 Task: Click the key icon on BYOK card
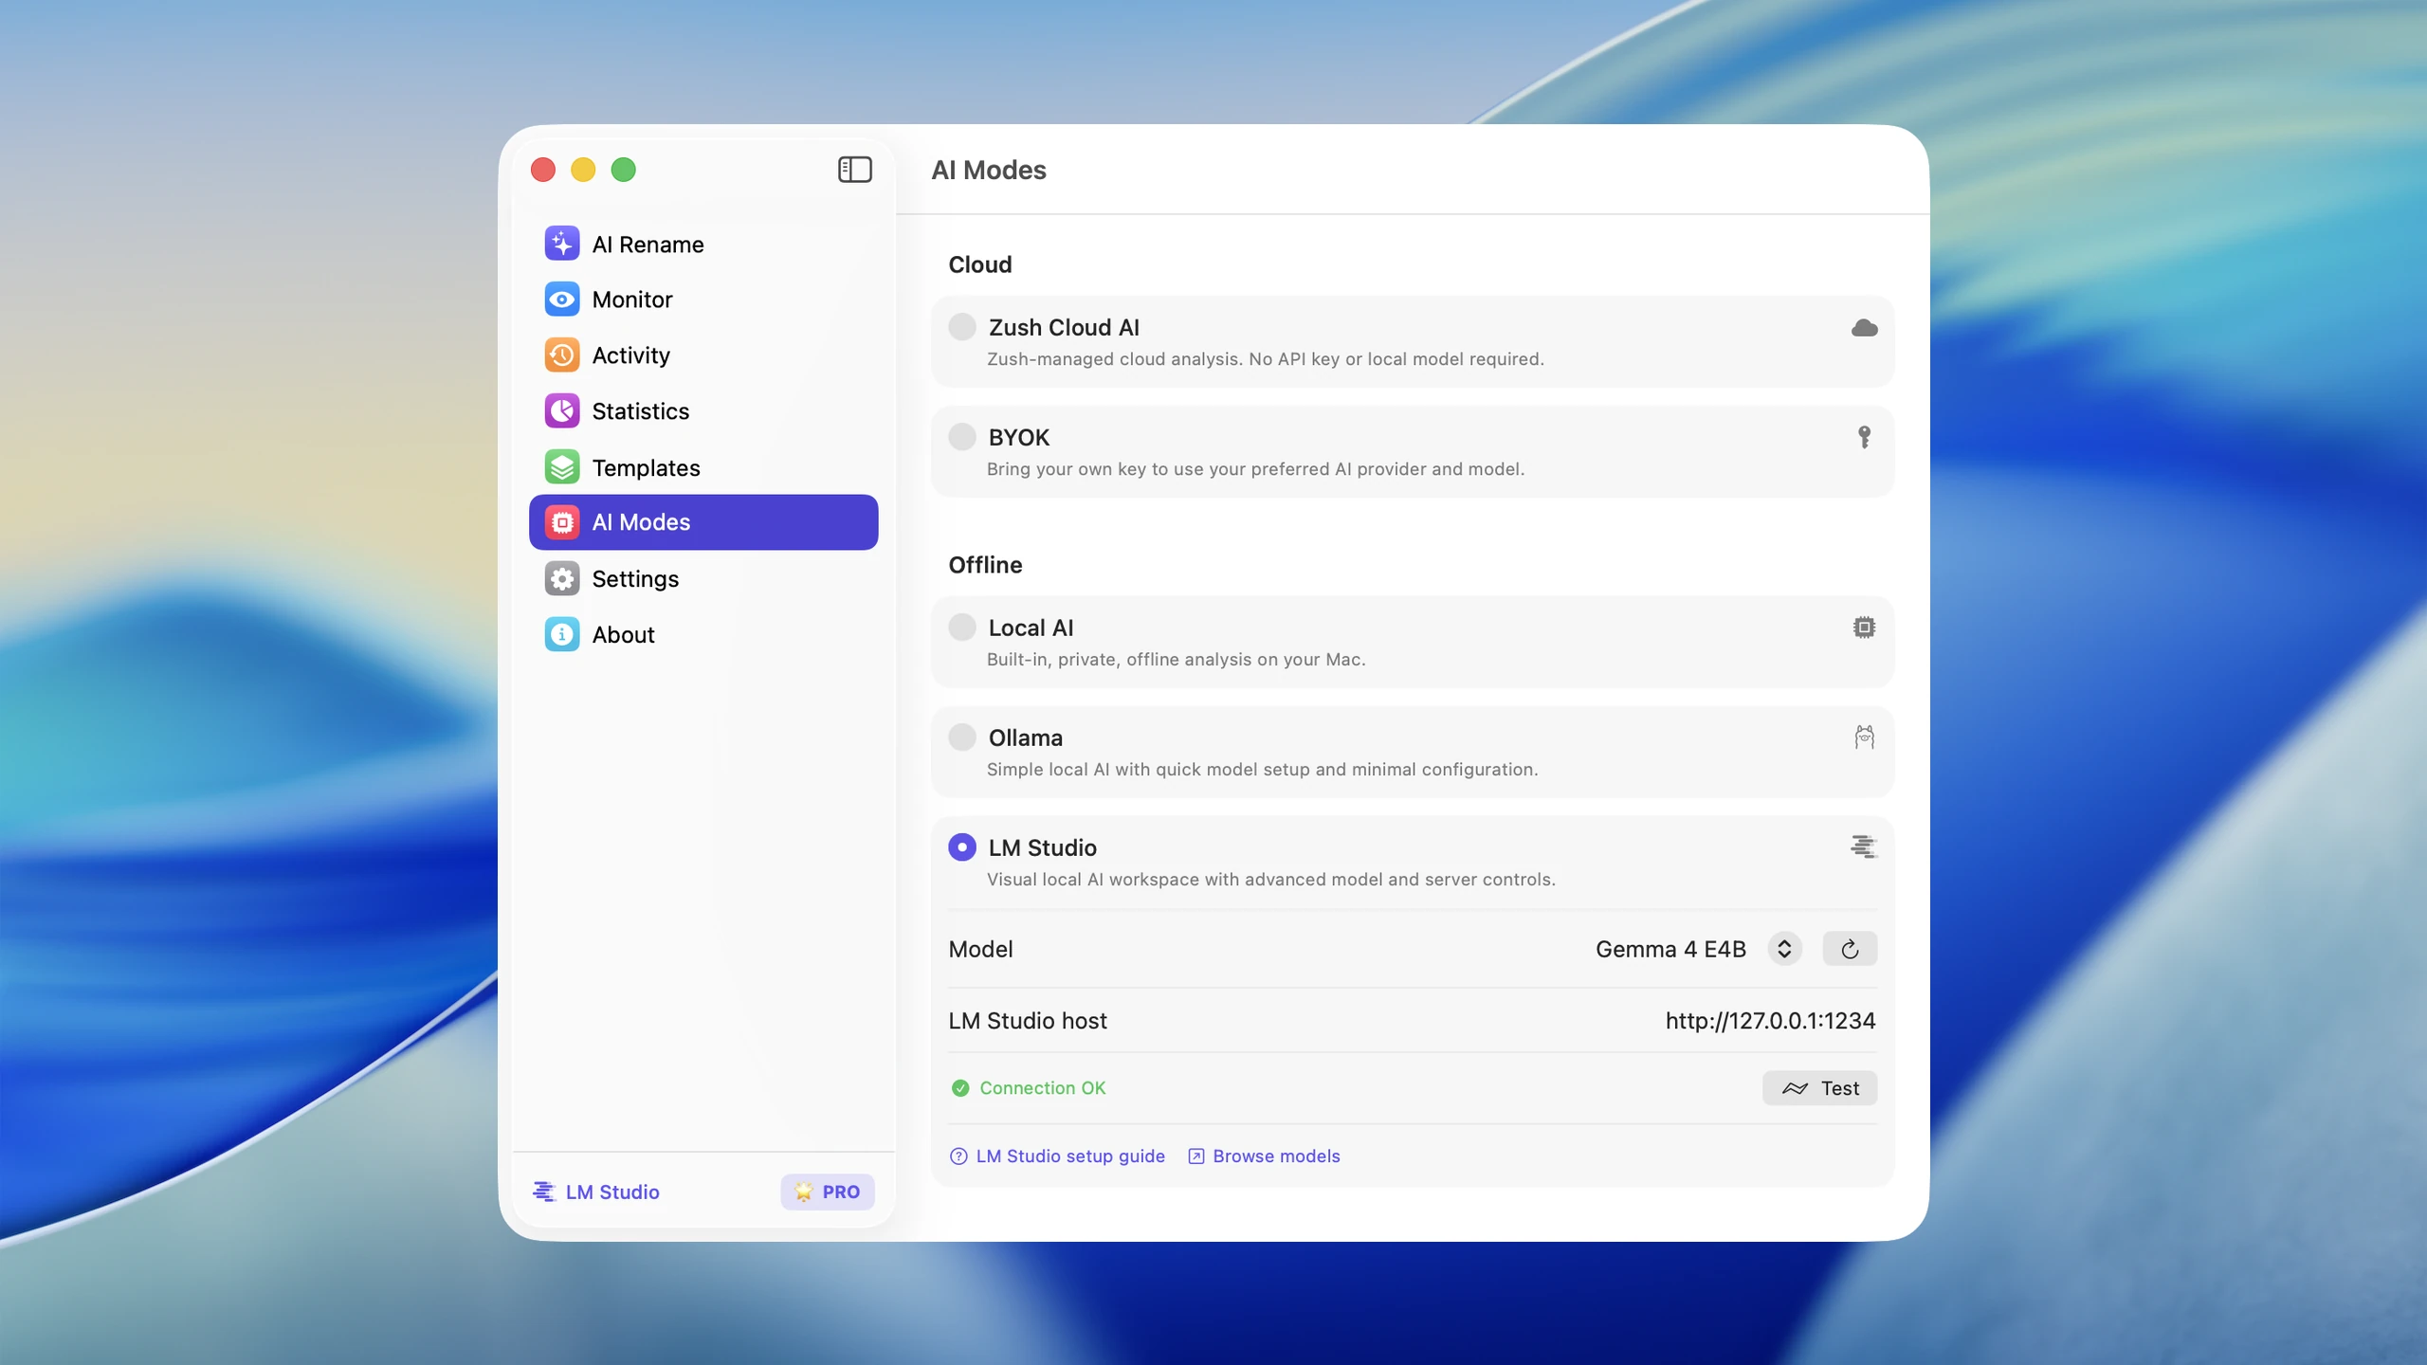point(1864,437)
